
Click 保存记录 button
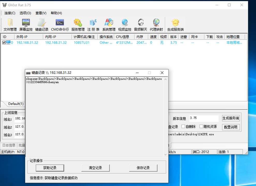[143, 168]
